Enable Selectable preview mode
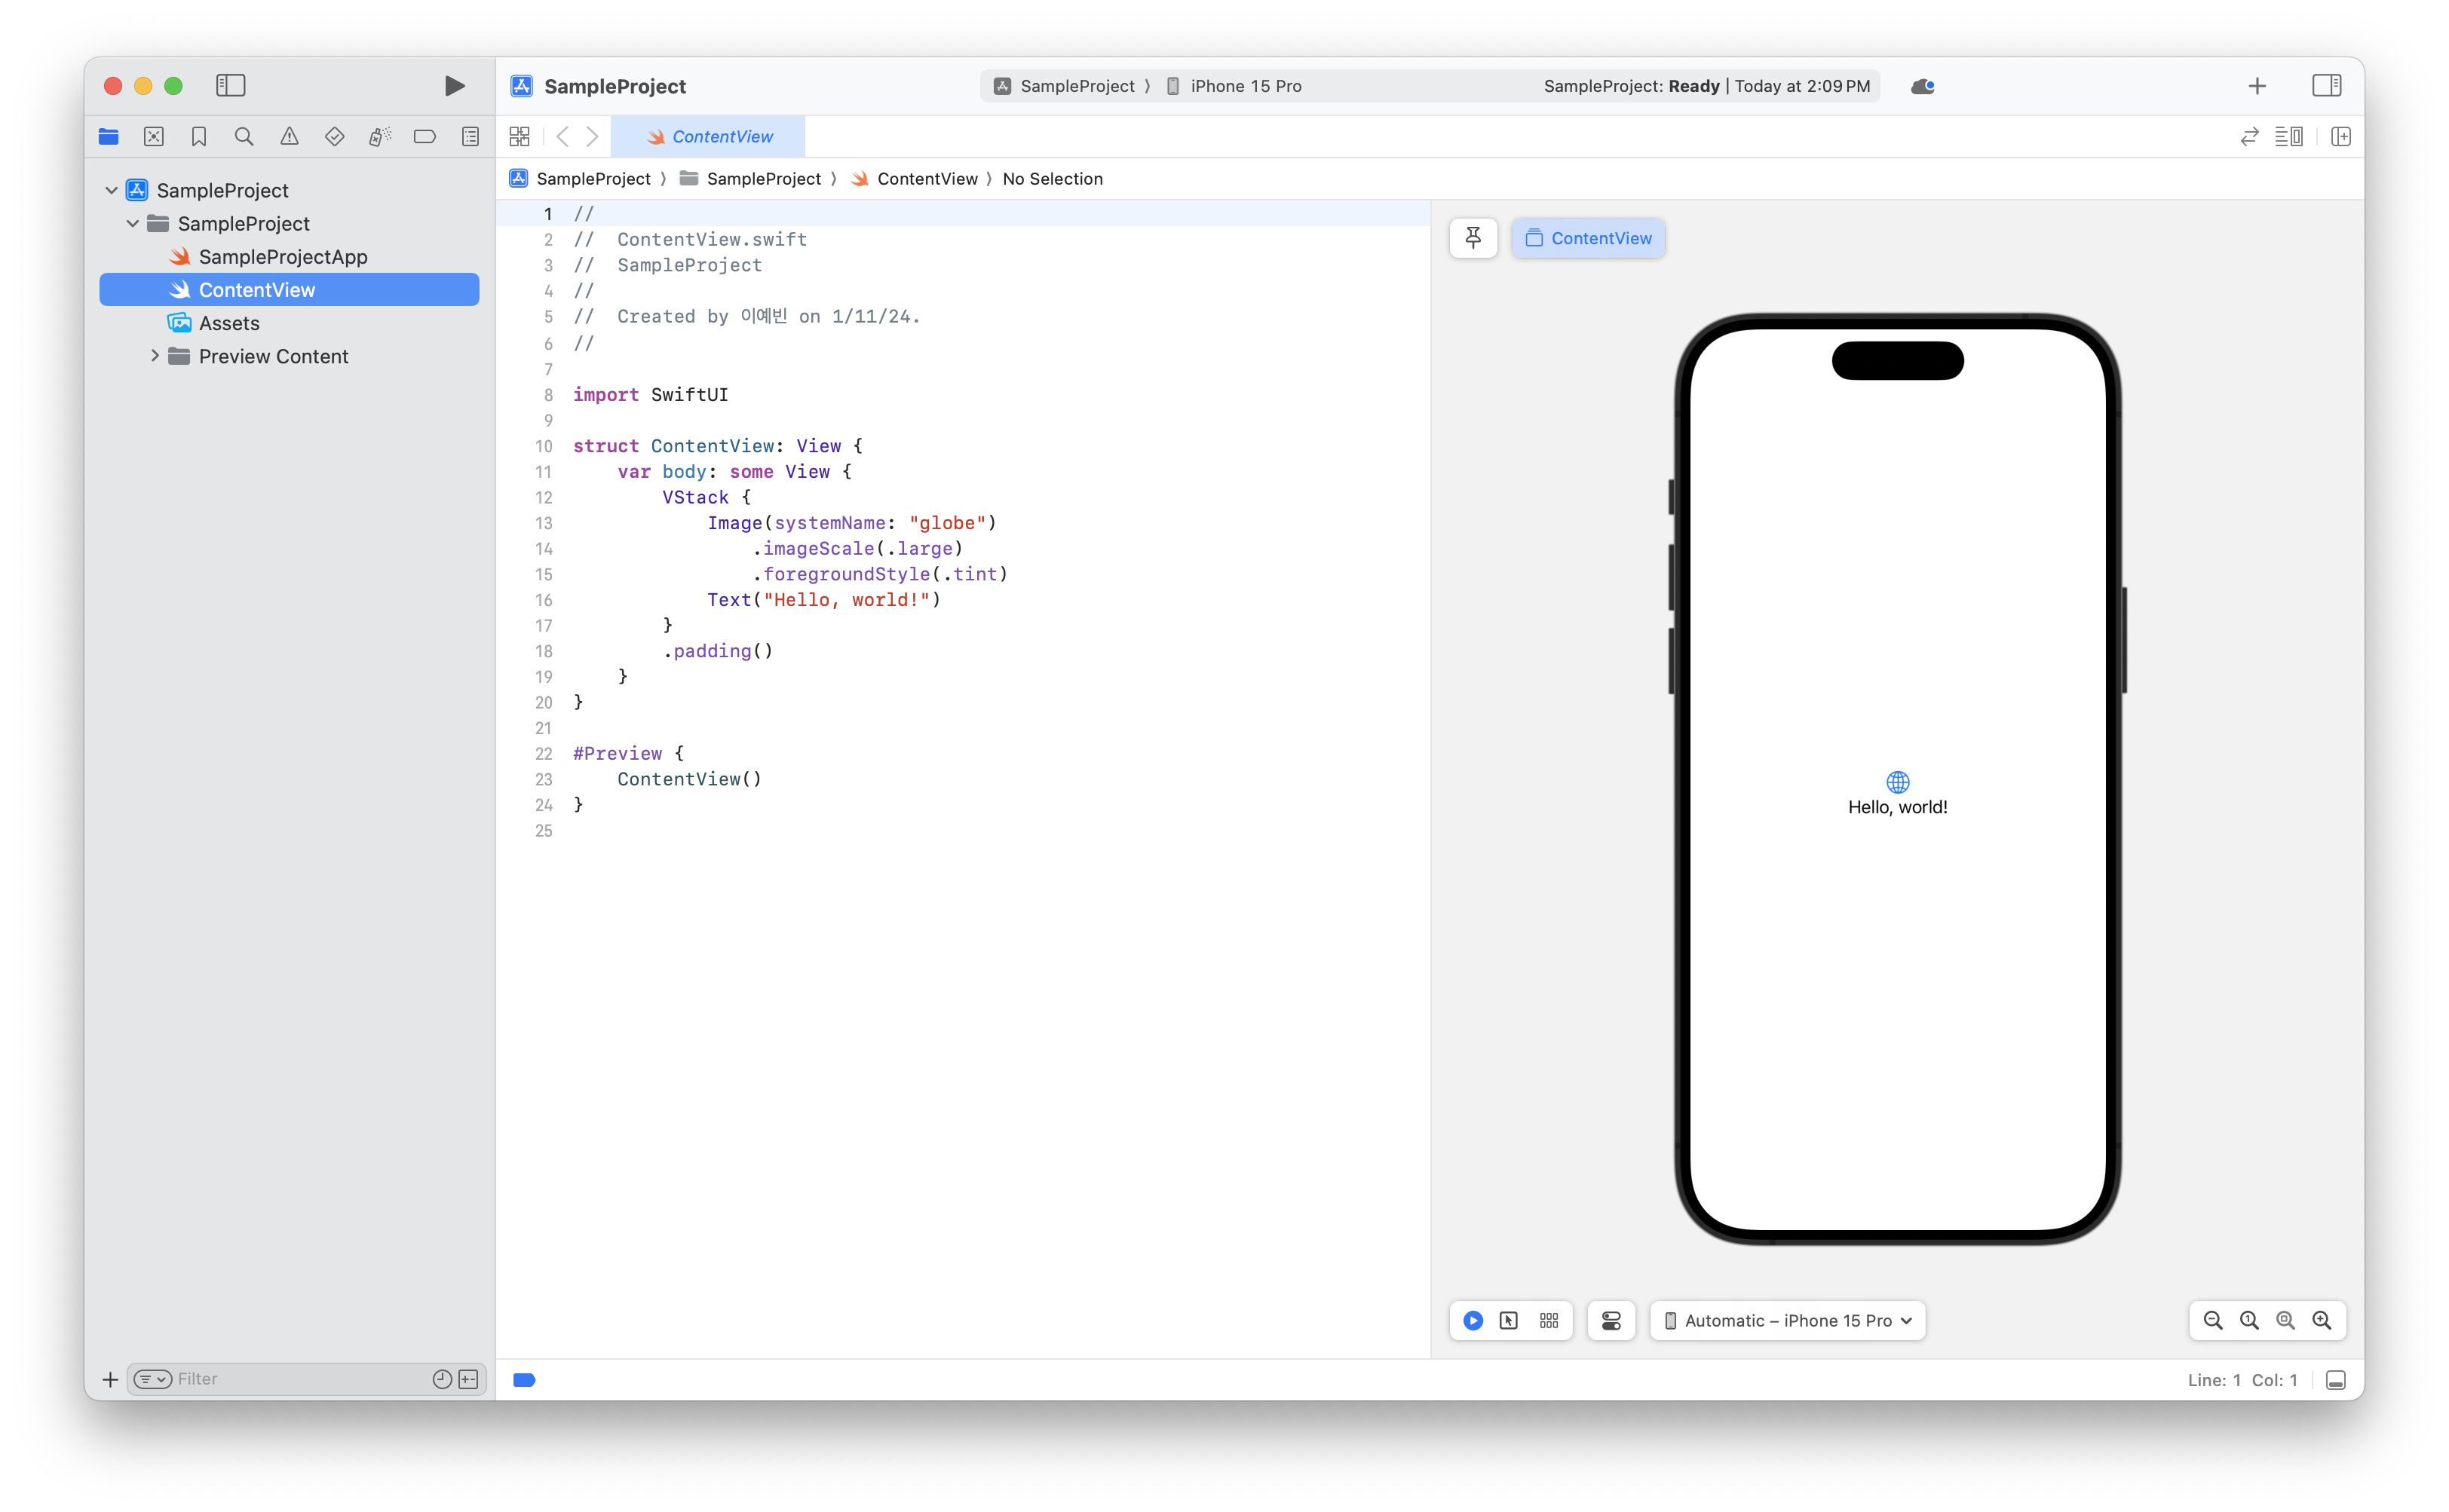The height and width of the screenshot is (1512, 2449). (x=1509, y=1321)
